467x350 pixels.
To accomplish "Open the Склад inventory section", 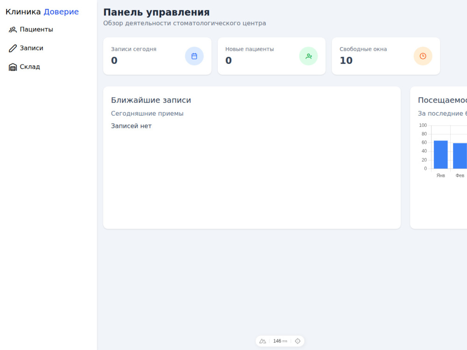I will pos(24,67).
